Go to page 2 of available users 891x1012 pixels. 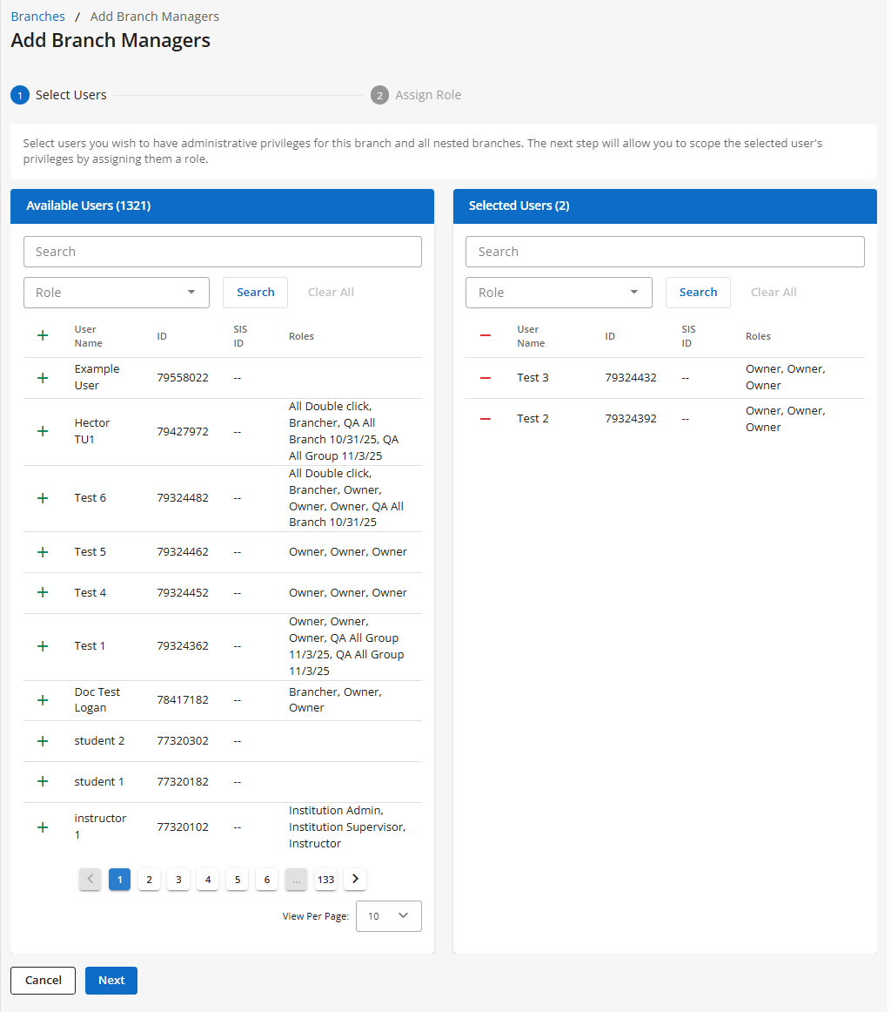click(x=149, y=880)
